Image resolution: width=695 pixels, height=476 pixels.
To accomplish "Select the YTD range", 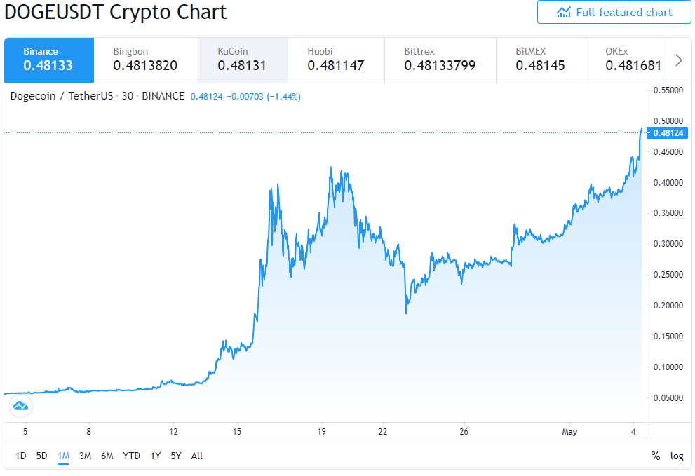I will pos(130,456).
